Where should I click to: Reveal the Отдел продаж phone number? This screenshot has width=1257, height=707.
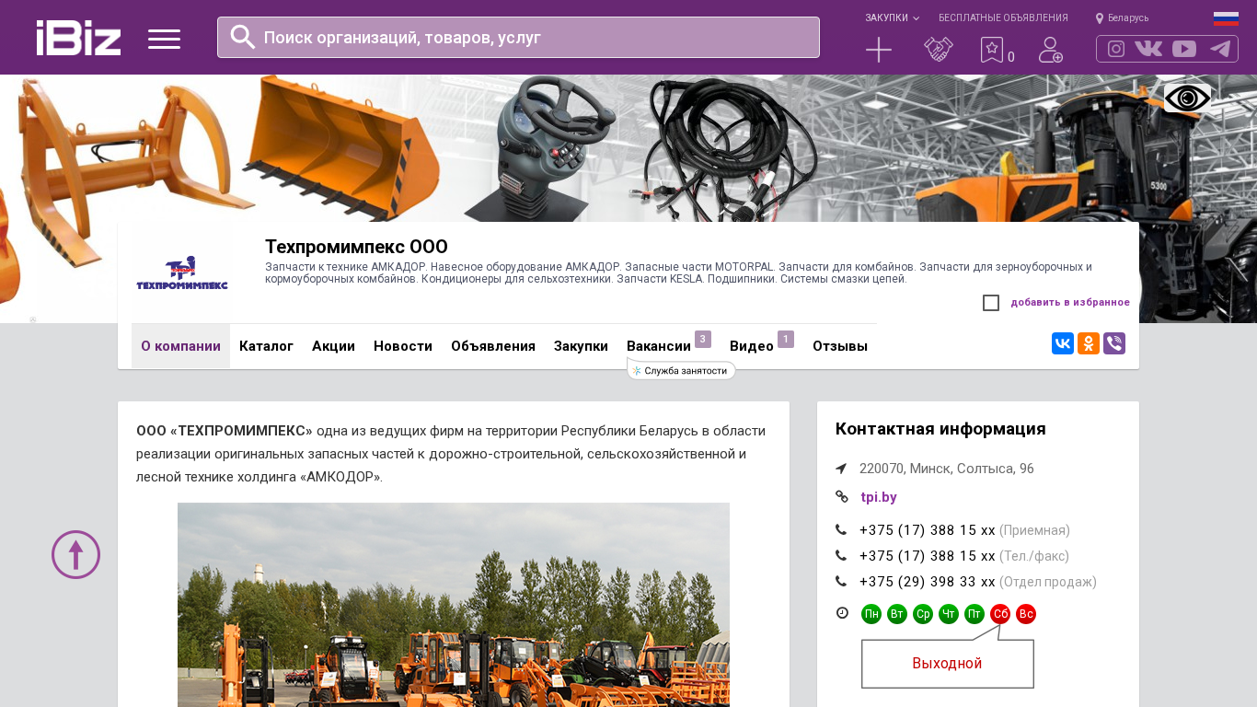click(928, 582)
